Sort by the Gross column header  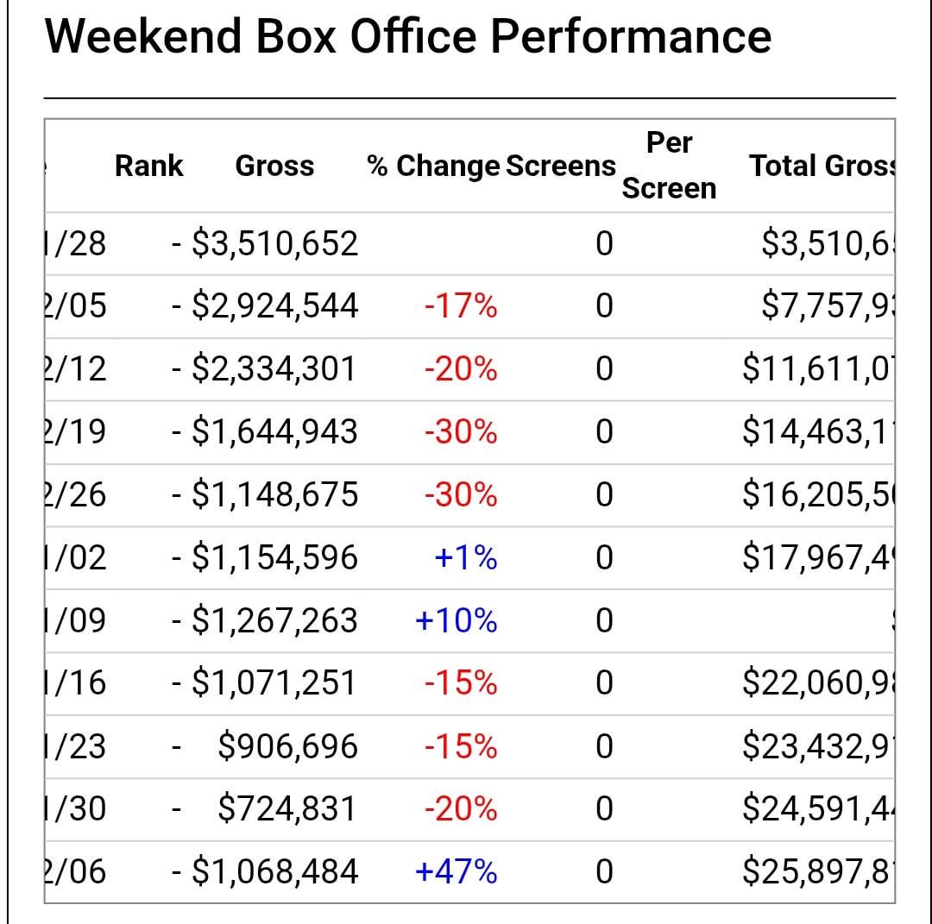(274, 166)
